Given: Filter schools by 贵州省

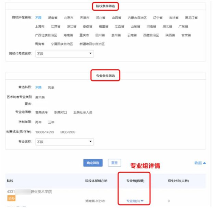Looking at the screenshot, I should tap(116, 35).
